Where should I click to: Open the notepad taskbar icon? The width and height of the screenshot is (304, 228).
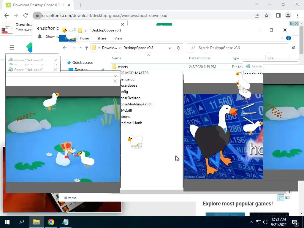(x=65, y=222)
